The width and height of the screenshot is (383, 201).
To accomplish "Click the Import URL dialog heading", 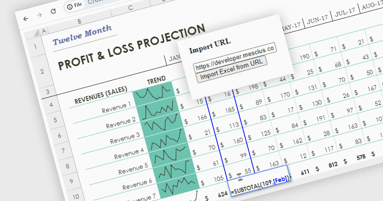I will (x=210, y=46).
